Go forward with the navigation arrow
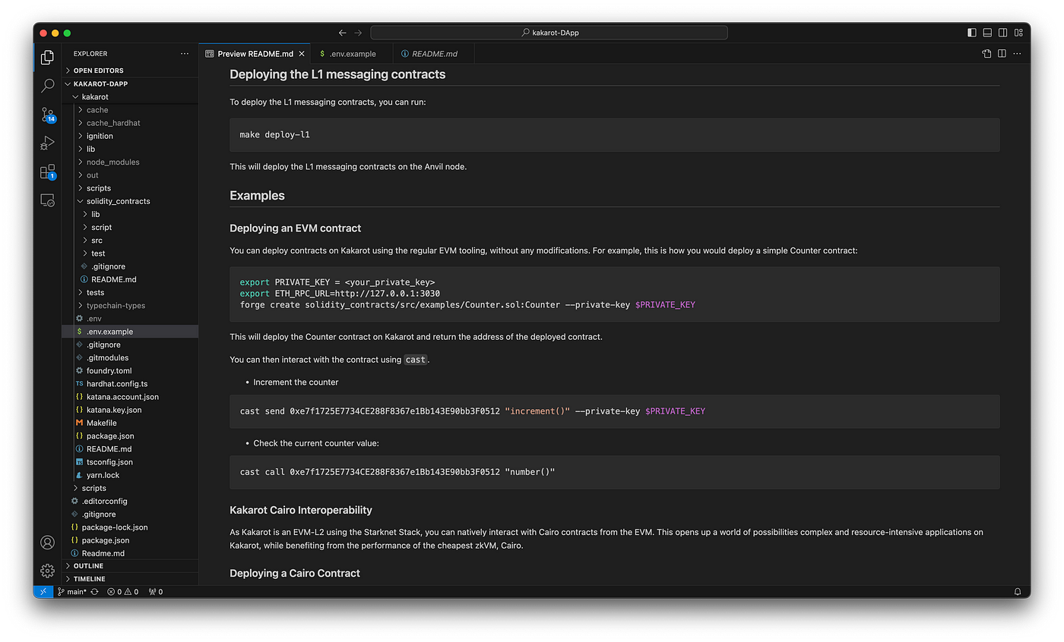Viewport: 1064px width, 642px height. click(358, 33)
